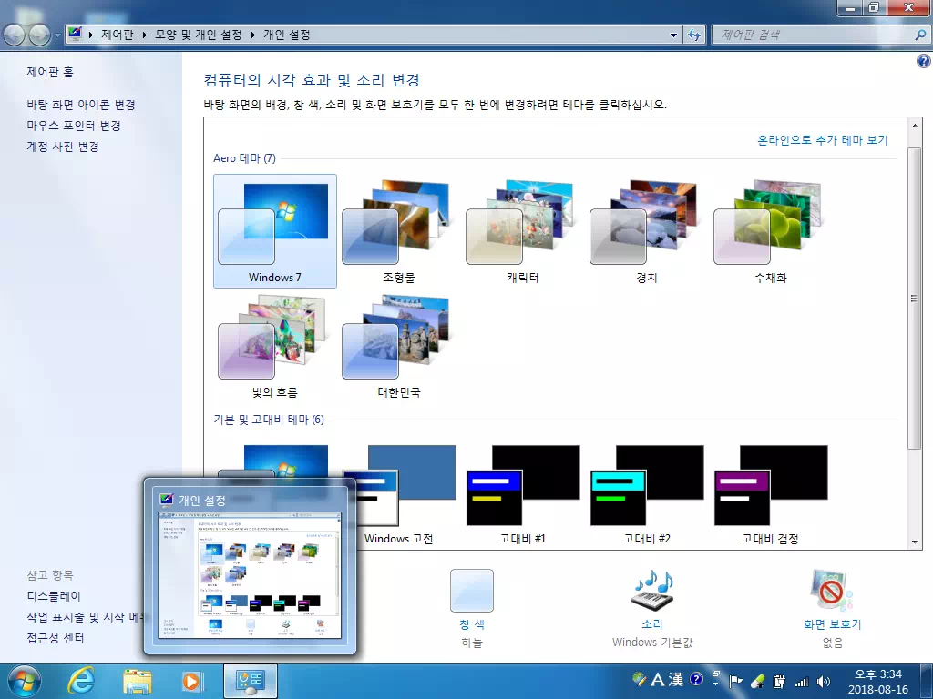
Task: Select the 빛의 흐름 theme
Action: tap(275, 346)
